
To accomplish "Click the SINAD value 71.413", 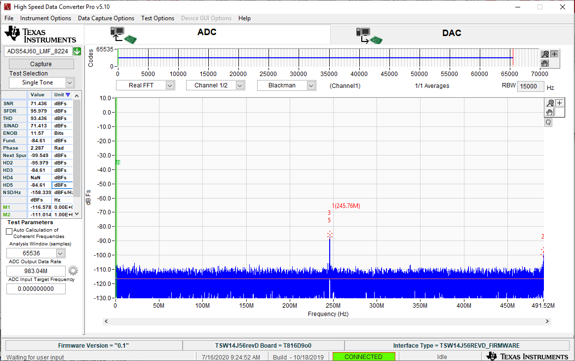I will [x=39, y=126].
